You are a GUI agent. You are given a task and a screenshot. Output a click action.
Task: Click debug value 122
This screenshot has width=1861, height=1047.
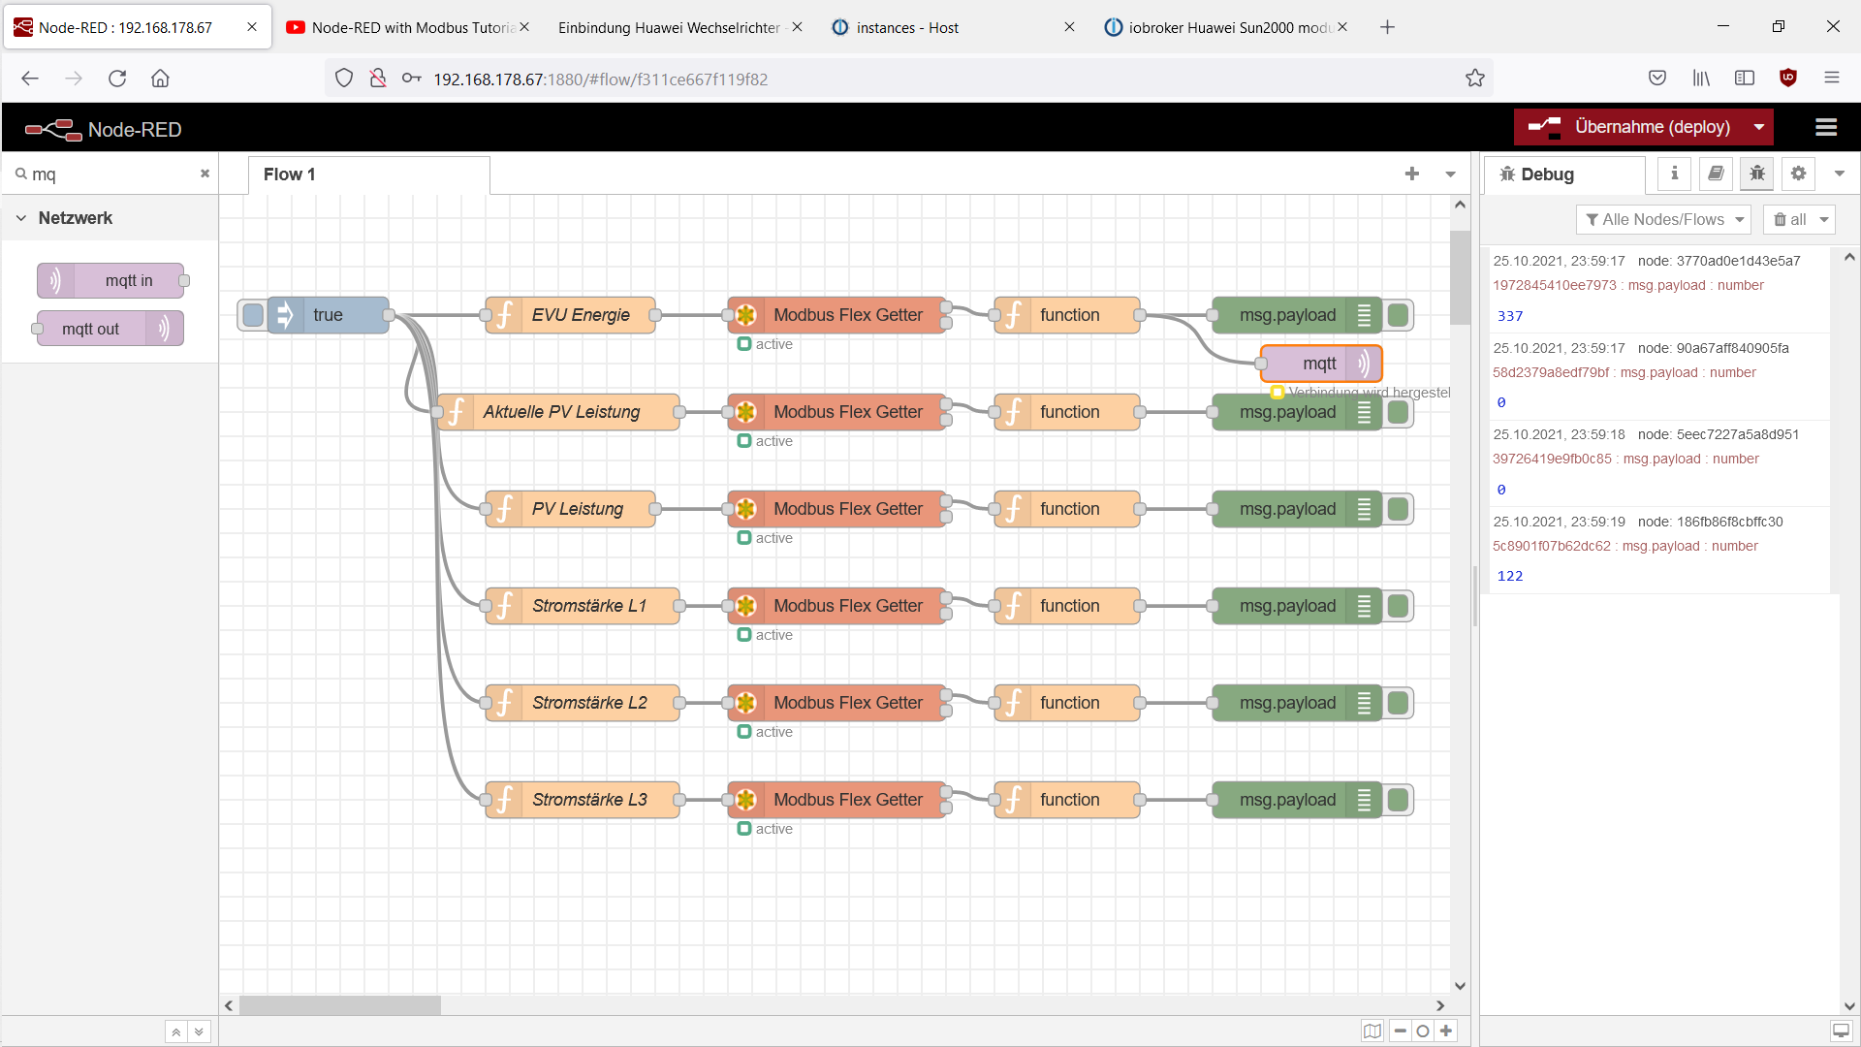(1510, 576)
